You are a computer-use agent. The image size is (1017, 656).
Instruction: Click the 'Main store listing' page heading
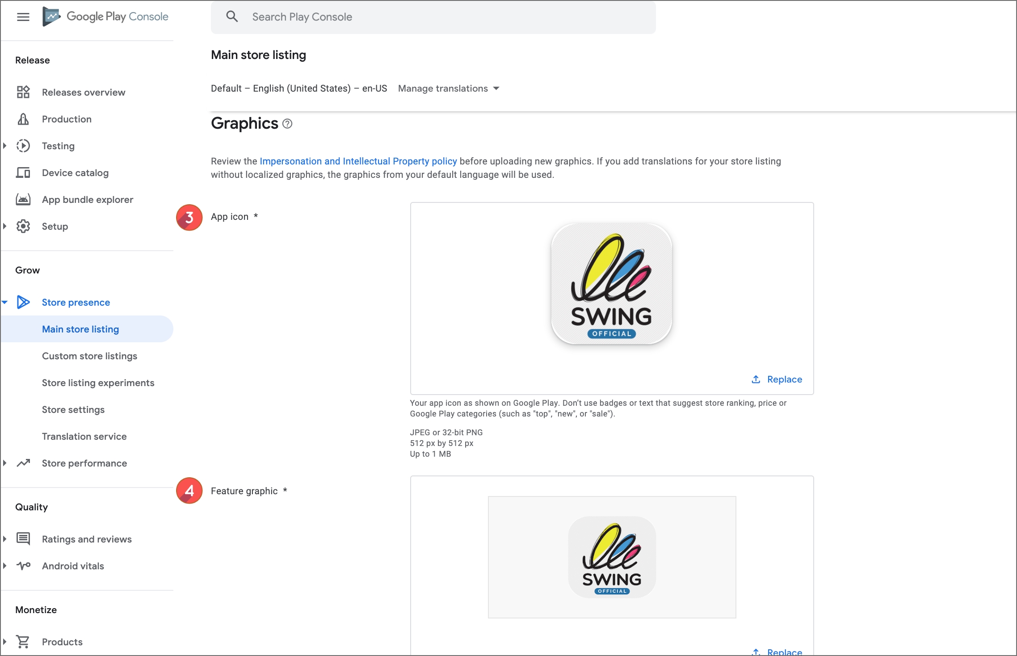click(258, 55)
